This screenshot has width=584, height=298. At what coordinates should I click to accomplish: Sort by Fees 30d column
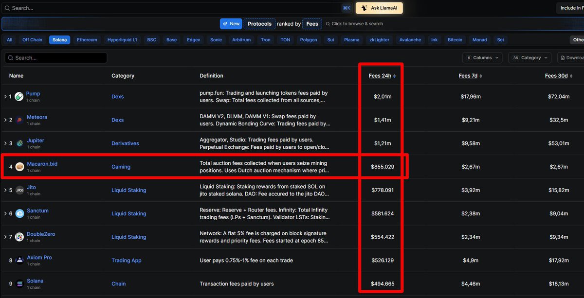[559, 76]
